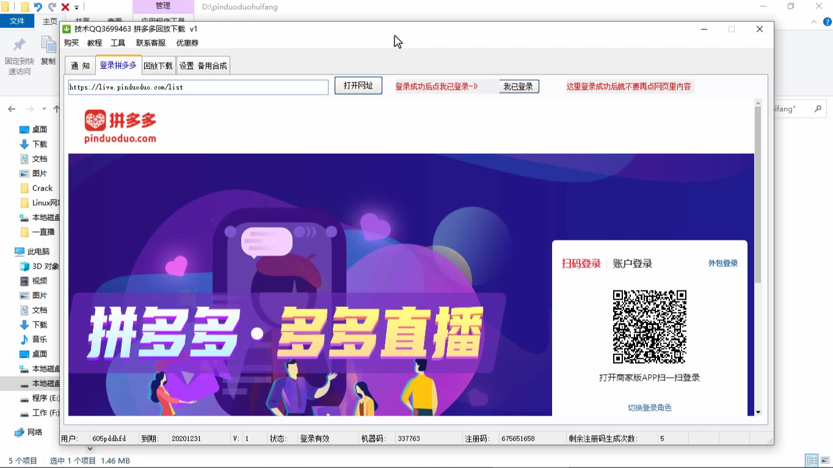
Task: Click the 复制 copy icon in Explorer ribbon
Action: click(48, 45)
